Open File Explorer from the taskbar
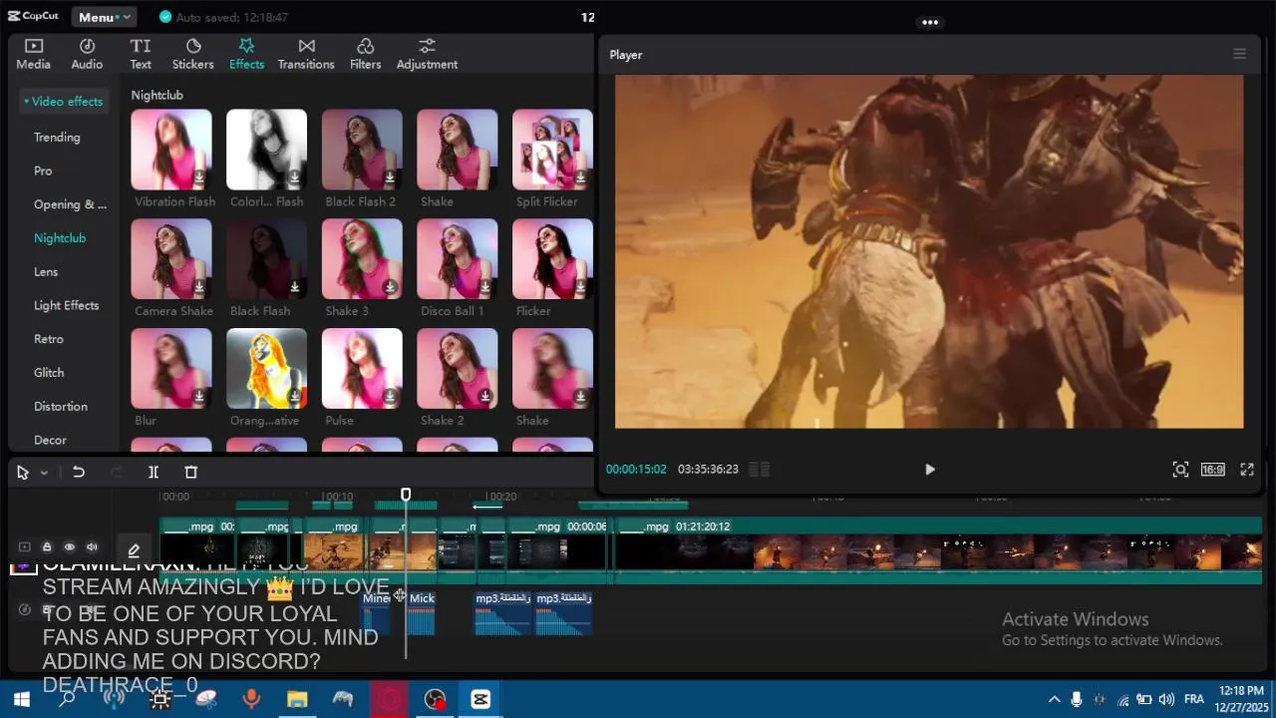The width and height of the screenshot is (1276, 718). [x=297, y=699]
